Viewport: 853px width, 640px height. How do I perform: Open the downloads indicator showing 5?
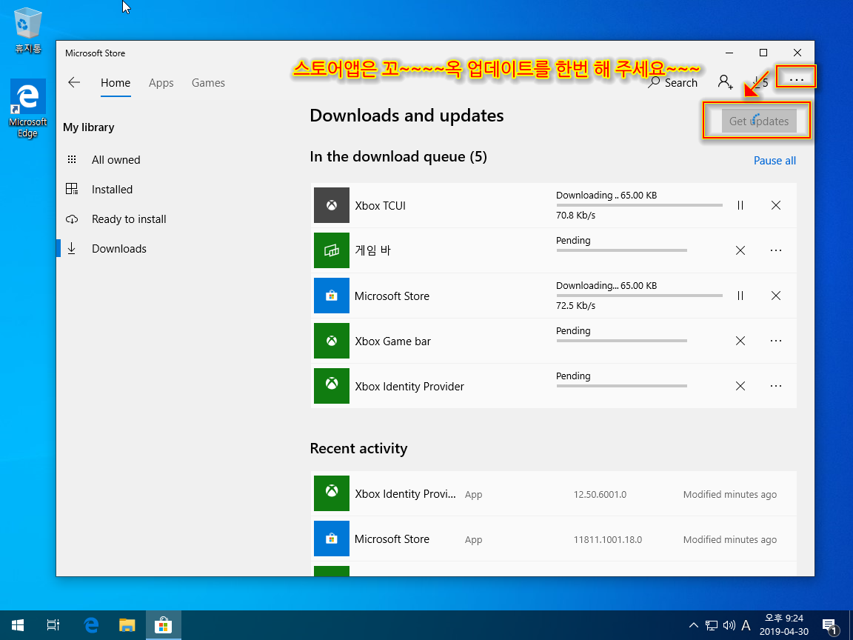coord(760,83)
